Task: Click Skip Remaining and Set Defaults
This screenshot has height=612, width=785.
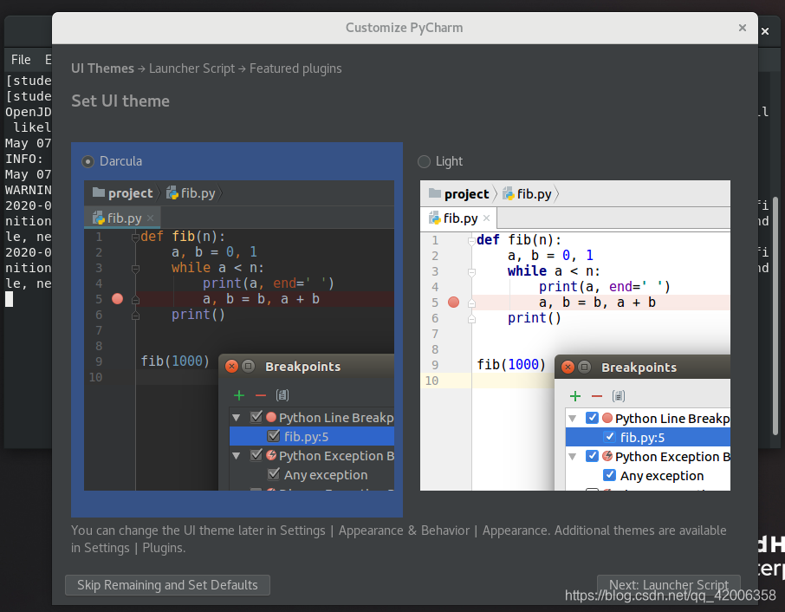Action: (x=168, y=585)
